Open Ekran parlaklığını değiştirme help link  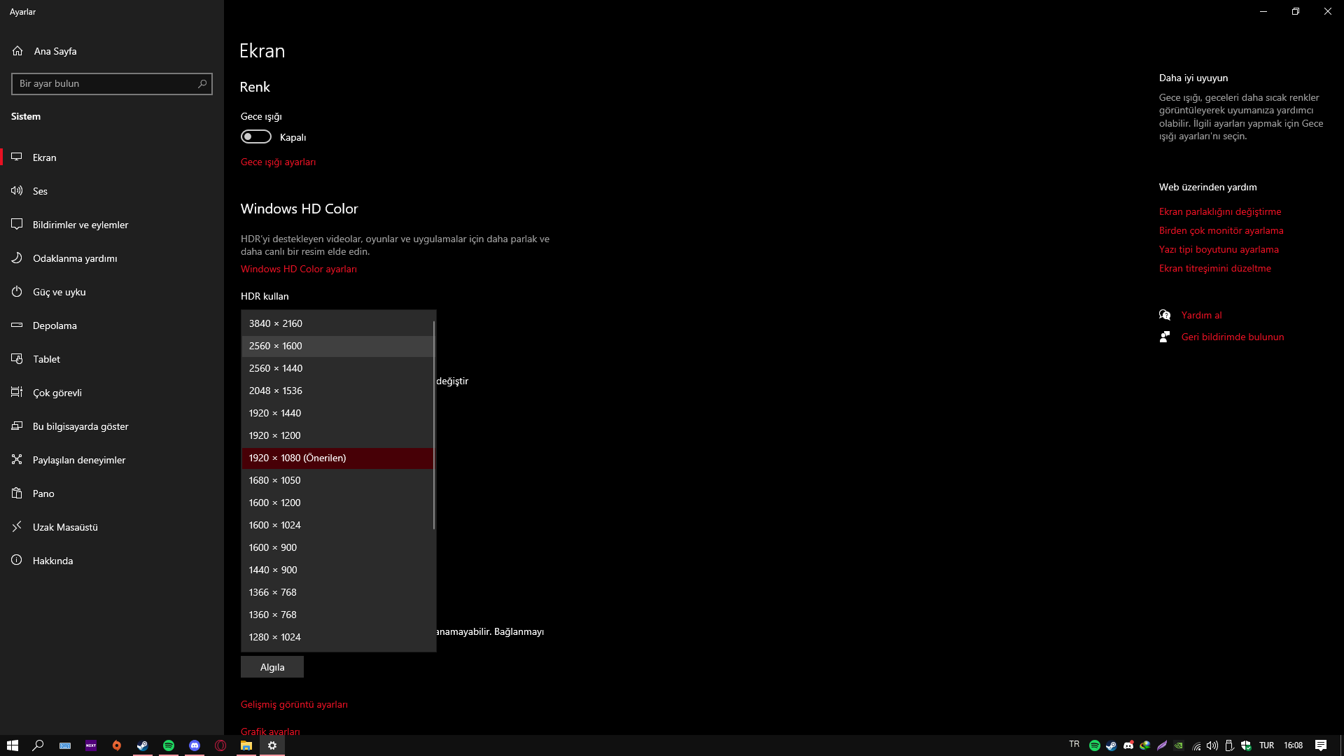tap(1220, 211)
